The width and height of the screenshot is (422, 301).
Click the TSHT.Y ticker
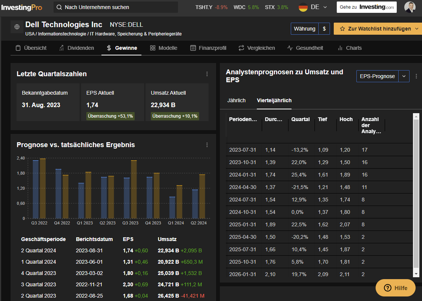[212, 7]
